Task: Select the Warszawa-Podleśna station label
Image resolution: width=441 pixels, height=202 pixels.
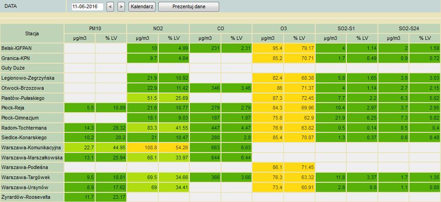Action: click(32, 167)
